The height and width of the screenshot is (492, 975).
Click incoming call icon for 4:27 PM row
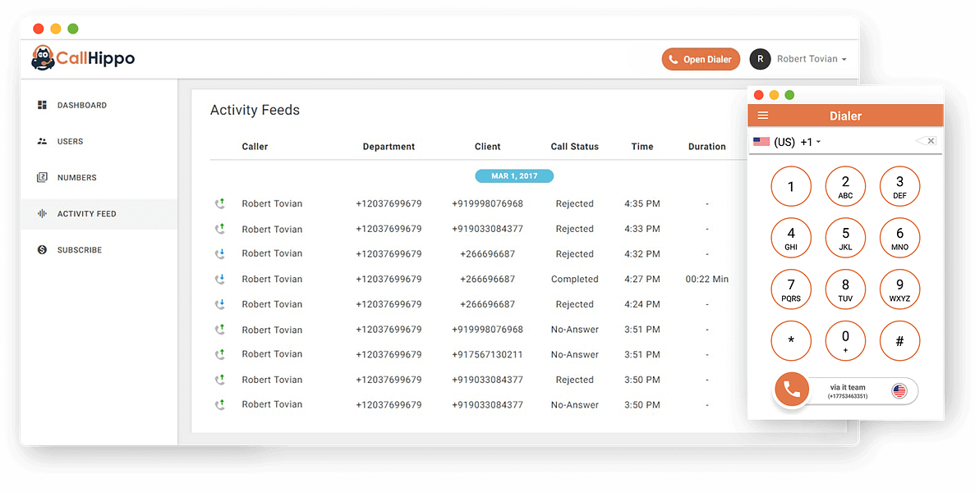[x=220, y=279]
